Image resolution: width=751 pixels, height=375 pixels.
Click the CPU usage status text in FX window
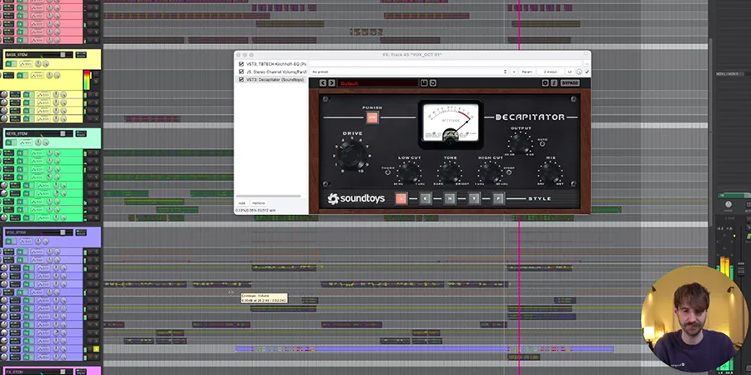(x=255, y=211)
